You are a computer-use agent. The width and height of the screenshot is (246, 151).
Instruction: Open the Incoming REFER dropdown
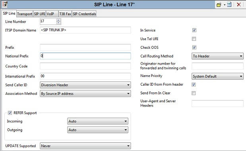[98, 121]
